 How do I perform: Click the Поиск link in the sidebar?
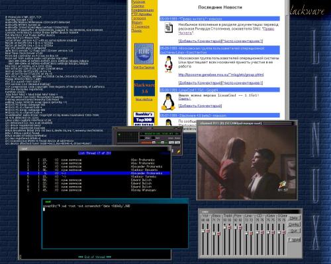coord(136,30)
